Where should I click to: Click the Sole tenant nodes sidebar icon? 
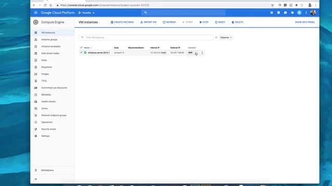pos(36,53)
